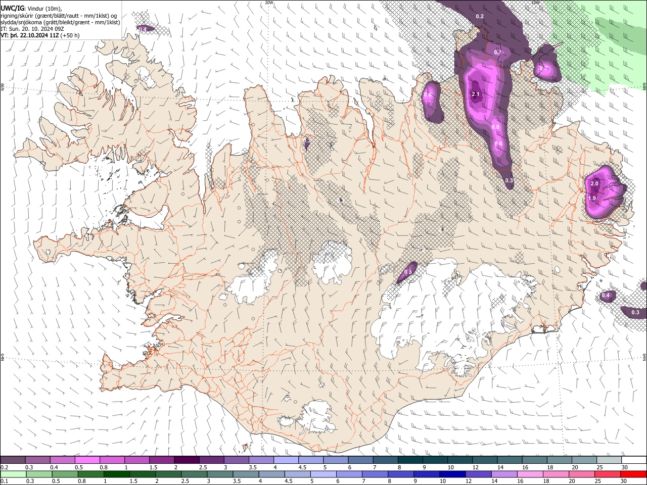Screen dimensions: 647x485
Task: Click the 1.9 precipitation value in the east
Action: (x=592, y=199)
